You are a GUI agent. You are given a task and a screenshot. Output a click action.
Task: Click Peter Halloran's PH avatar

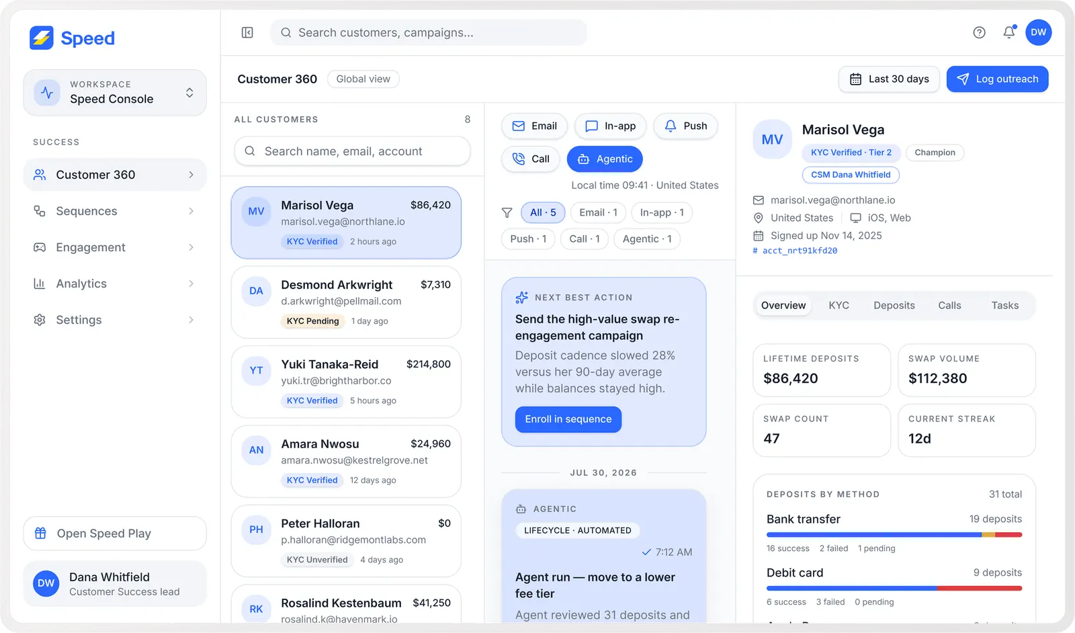coord(256,530)
